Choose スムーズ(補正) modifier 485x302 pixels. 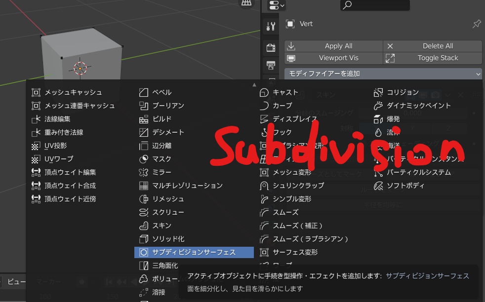coord(291,226)
